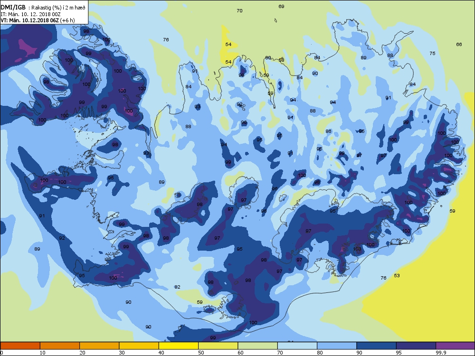Click the humidity value 58 on the map

pyautogui.click(x=281, y=60)
